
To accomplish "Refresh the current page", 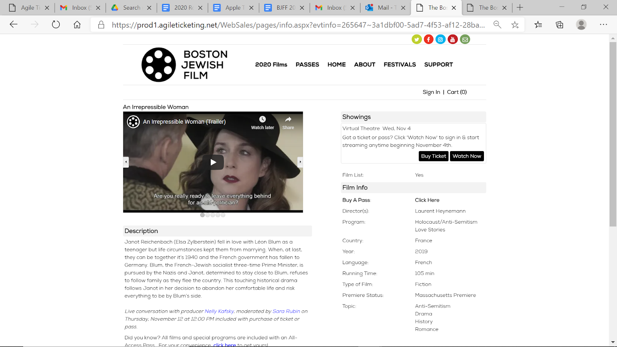I will (56, 25).
